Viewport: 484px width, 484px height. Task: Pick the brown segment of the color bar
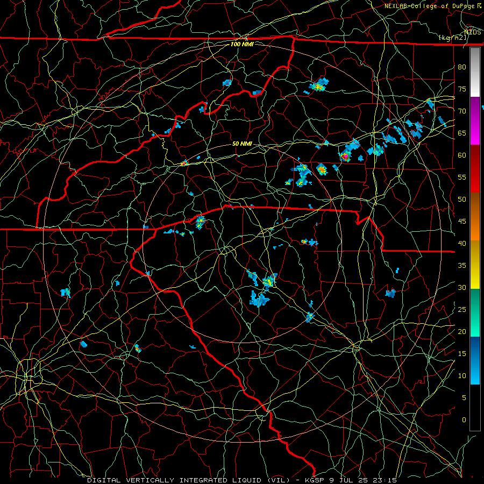coord(475,205)
